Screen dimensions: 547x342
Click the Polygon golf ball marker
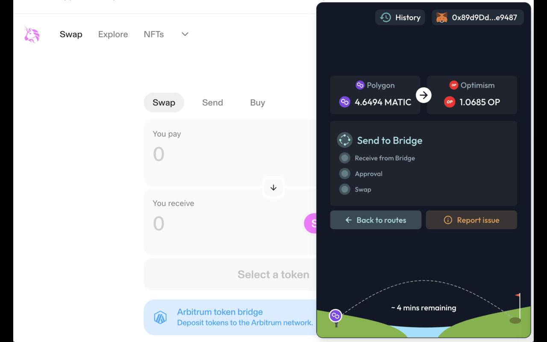pyautogui.click(x=335, y=316)
